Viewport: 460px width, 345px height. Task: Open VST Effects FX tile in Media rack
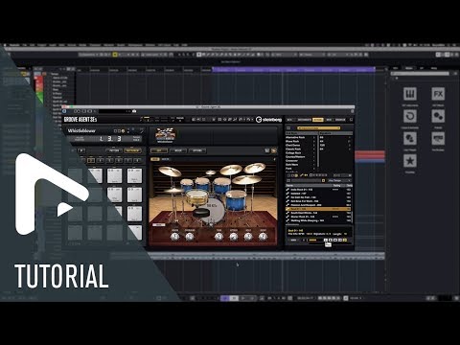(x=438, y=94)
